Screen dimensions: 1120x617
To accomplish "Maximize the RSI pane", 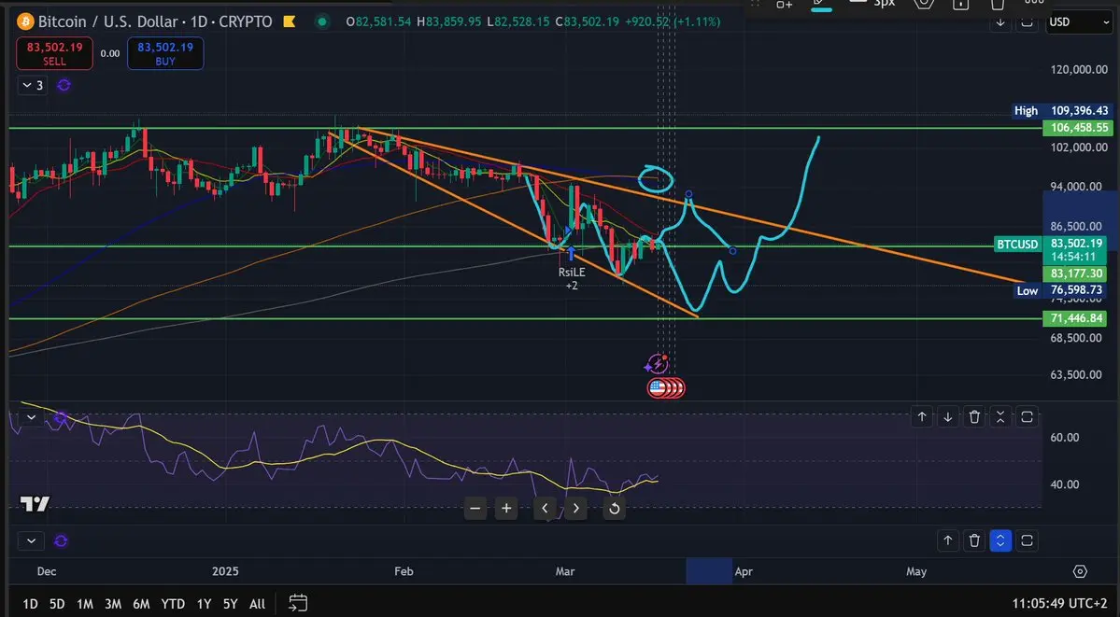I will (x=1028, y=417).
